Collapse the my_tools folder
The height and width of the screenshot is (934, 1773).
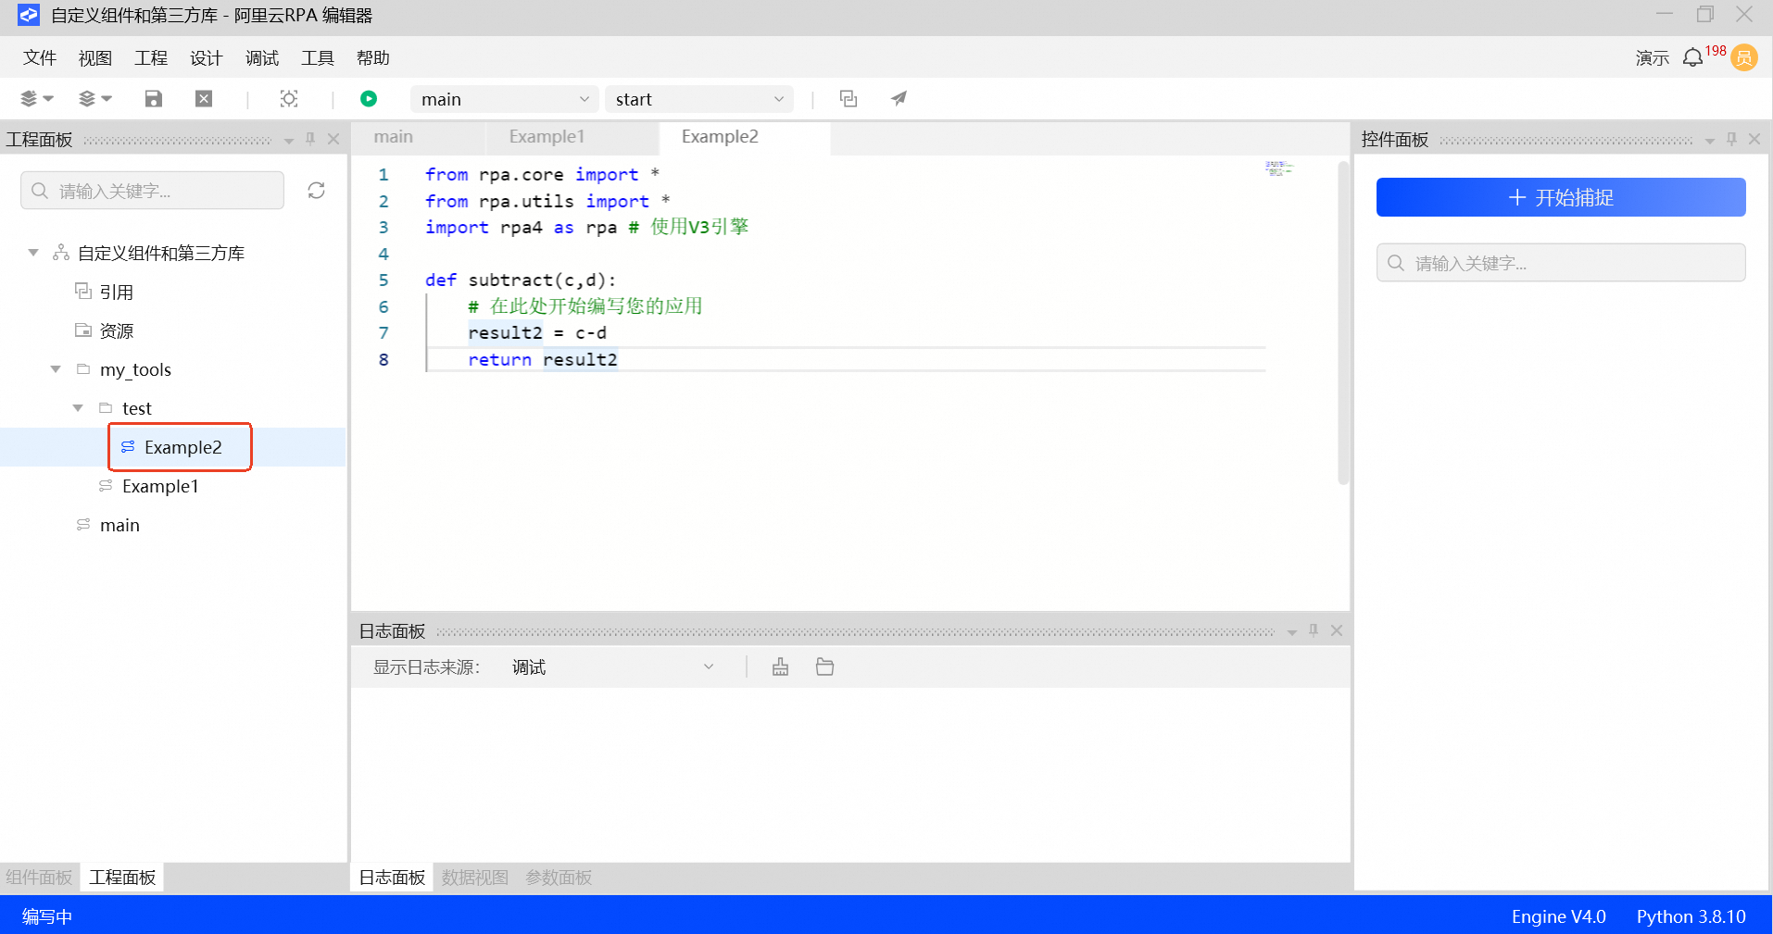[56, 369]
